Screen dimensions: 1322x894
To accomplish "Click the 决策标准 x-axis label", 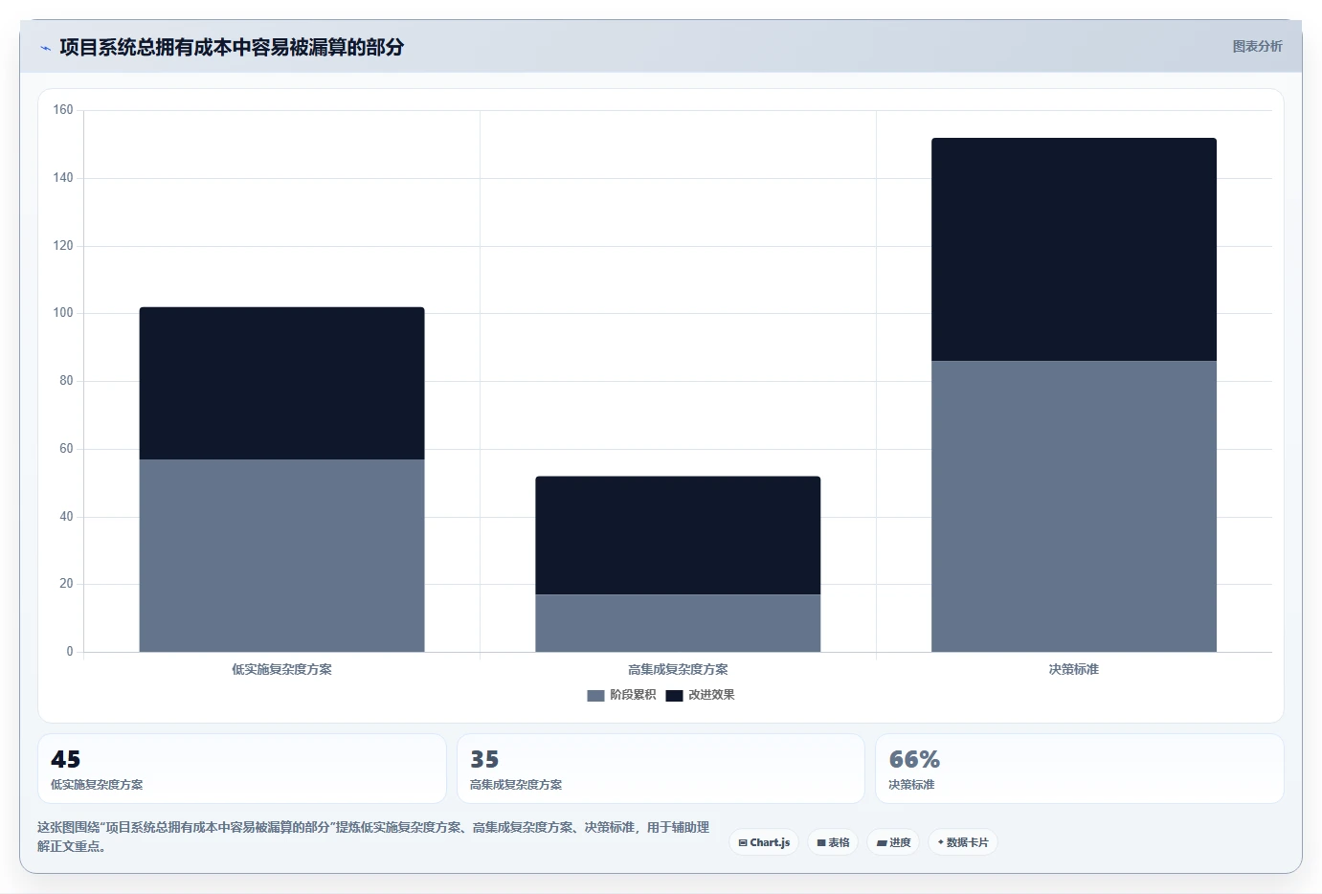I will (1074, 669).
